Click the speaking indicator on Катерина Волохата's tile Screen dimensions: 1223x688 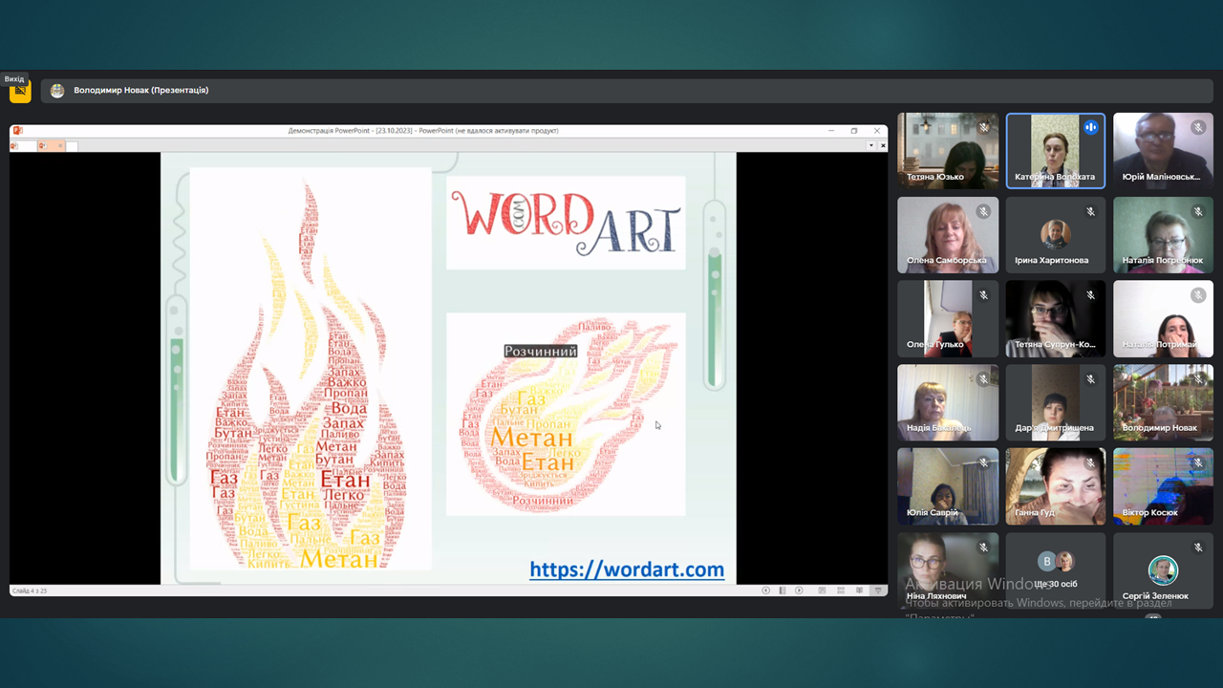(1090, 127)
